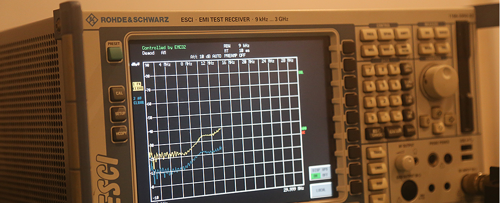Tap the '2 AV CLRWR' trace label

coord(138,100)
